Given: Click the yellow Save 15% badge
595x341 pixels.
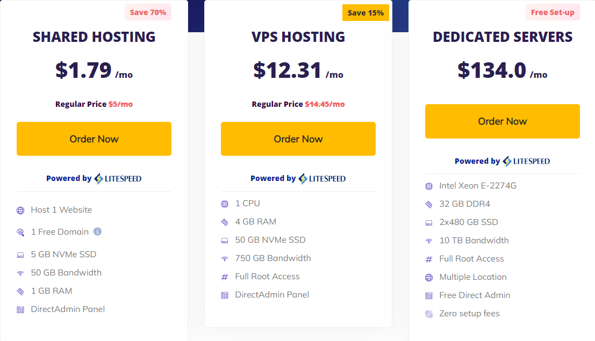Looking at the screenshot, I should 366,13.
